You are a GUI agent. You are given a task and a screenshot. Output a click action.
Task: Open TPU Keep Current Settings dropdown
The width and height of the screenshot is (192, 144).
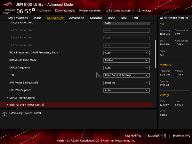(x=126, y=75)
